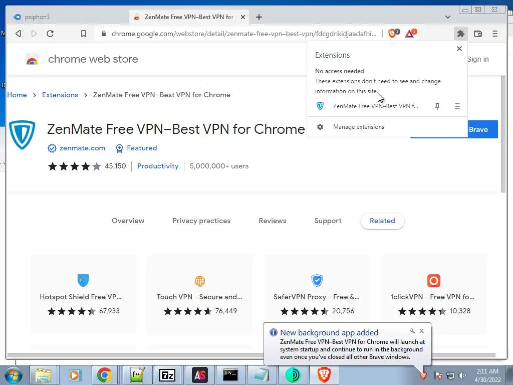Switch to Privacy practices tab

pyautogui.click(x=201, y=221)
